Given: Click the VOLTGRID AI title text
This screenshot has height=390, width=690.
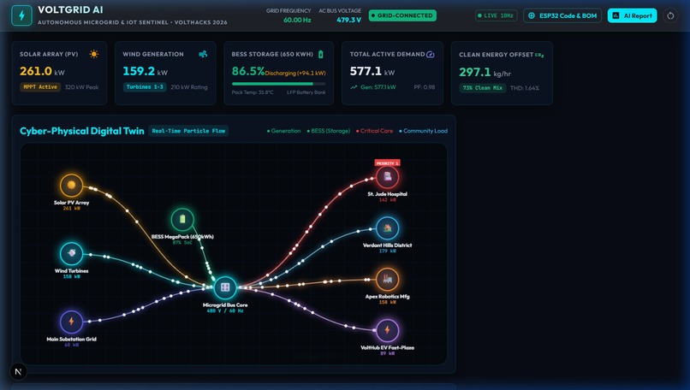Looking at the screenshot, I should (x=70, y=9).
